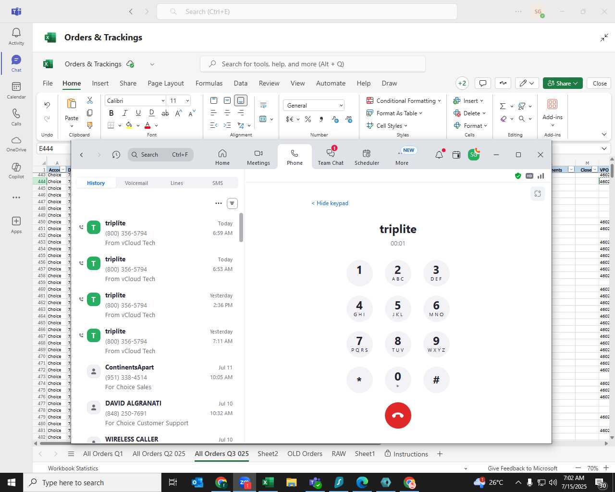This screenshot has width=615, height=492.
Task: Open Zoom history clock icon
Action: point(116,155)
